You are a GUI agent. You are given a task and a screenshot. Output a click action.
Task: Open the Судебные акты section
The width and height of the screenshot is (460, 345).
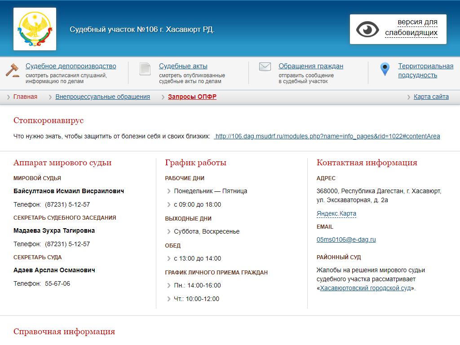tap(183, 66)
